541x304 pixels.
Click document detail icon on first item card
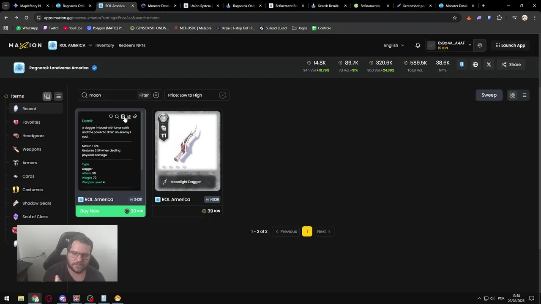(123, 117)
